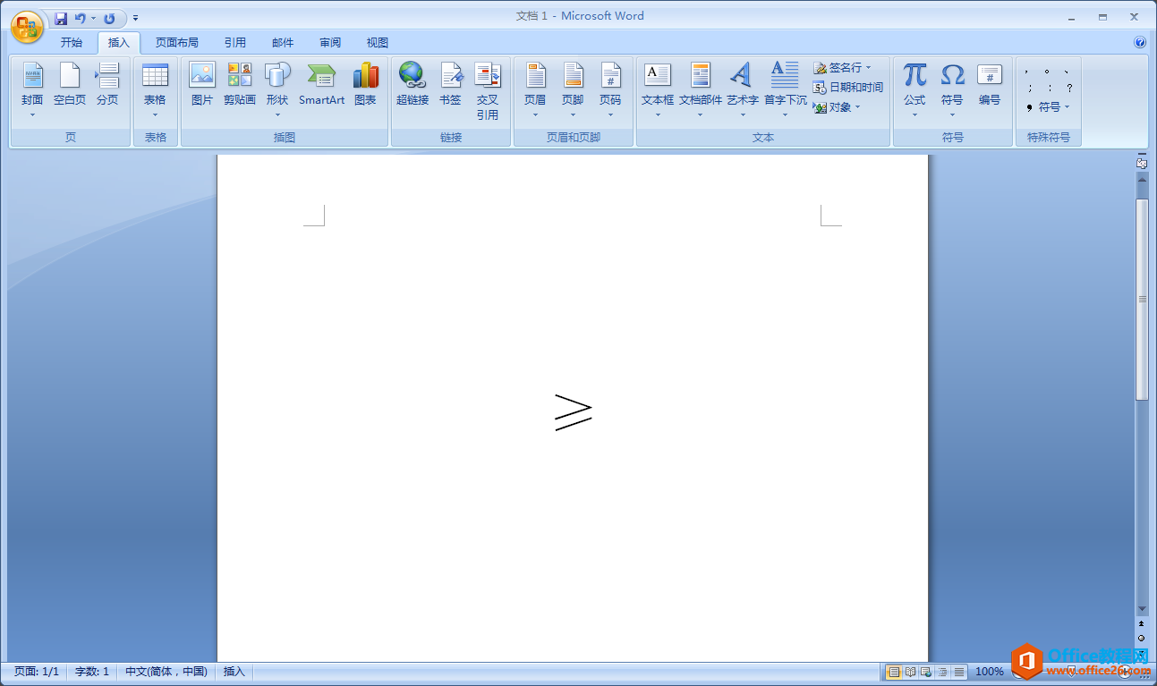The width and height of the screenshot is (1157, 686).
Task: Insert the 、 enumeration comma symbol
Action: click(x=1068, y=71)
